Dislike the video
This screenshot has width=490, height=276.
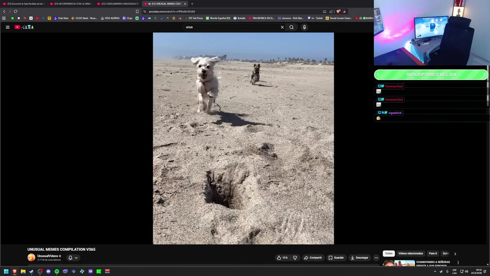pyautogui.click(x=295, y=258)
